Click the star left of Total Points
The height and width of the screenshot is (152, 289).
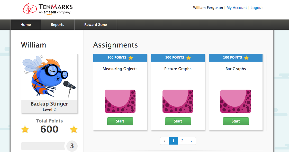pyautogui.click(x=25, y=129)
